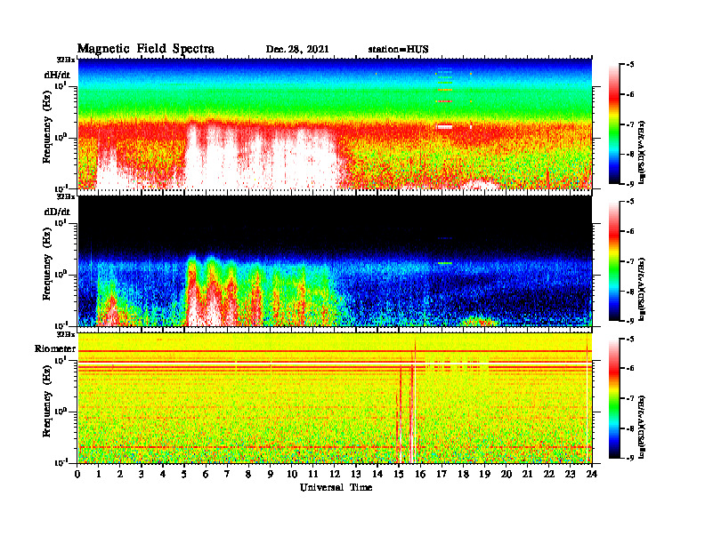The width and height of the screenshot is (705, 544).
Task: Click hour 5 on the Universal Time axis
Action: 184,474
